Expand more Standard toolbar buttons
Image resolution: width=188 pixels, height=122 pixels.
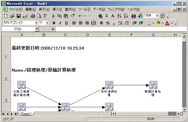click(x=167, y=17)
